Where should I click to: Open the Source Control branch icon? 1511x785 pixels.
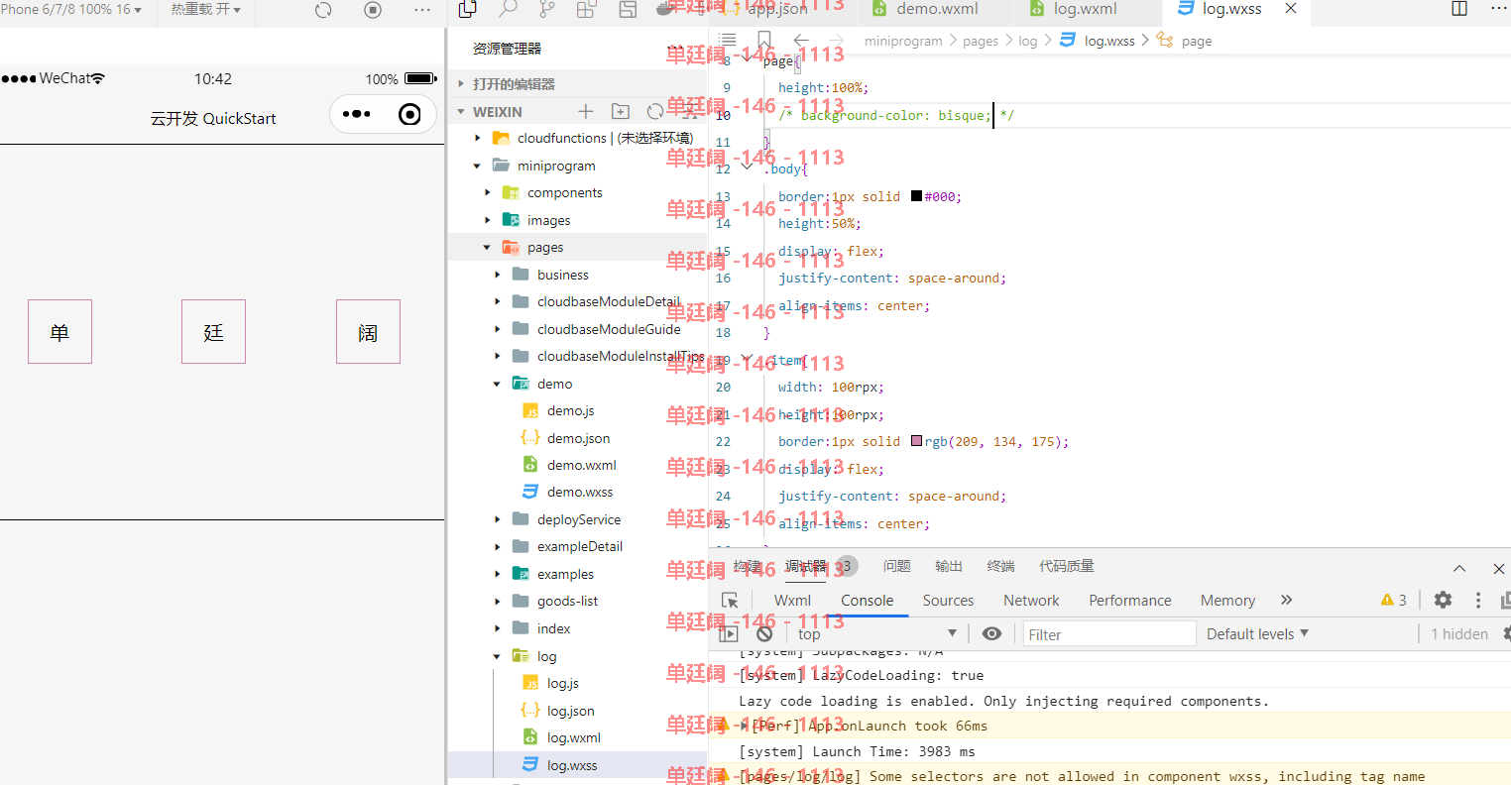click(x=546, y=9)
